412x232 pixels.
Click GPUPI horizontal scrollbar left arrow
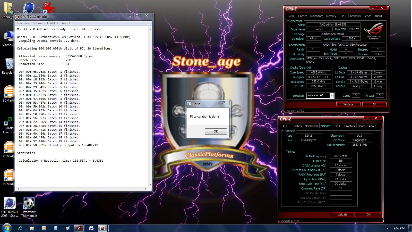pyautogui.click(x=18, y=189)
